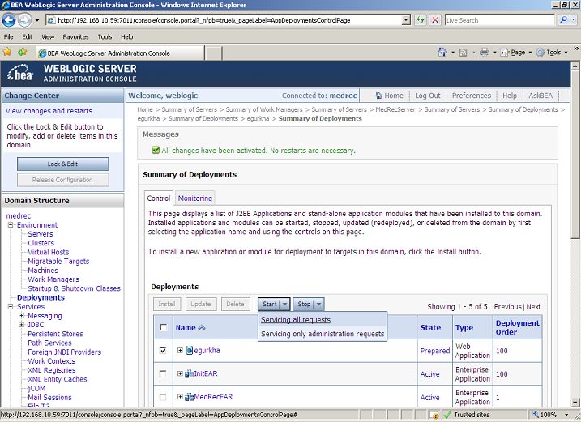Click the Live Search magnifier icon

(563, 20)
